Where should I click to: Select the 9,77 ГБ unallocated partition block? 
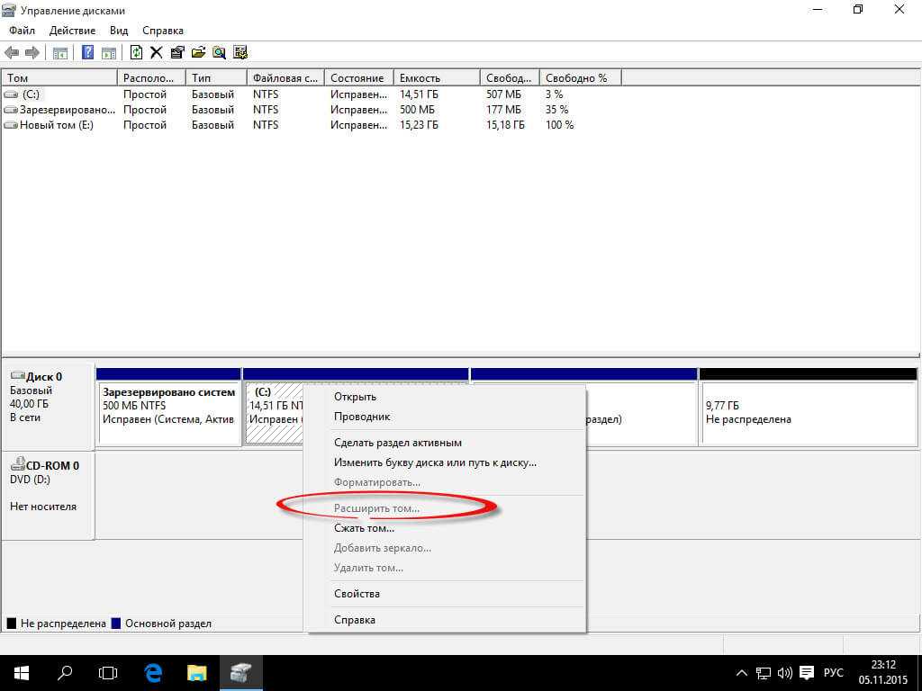(x=808, y=413)
